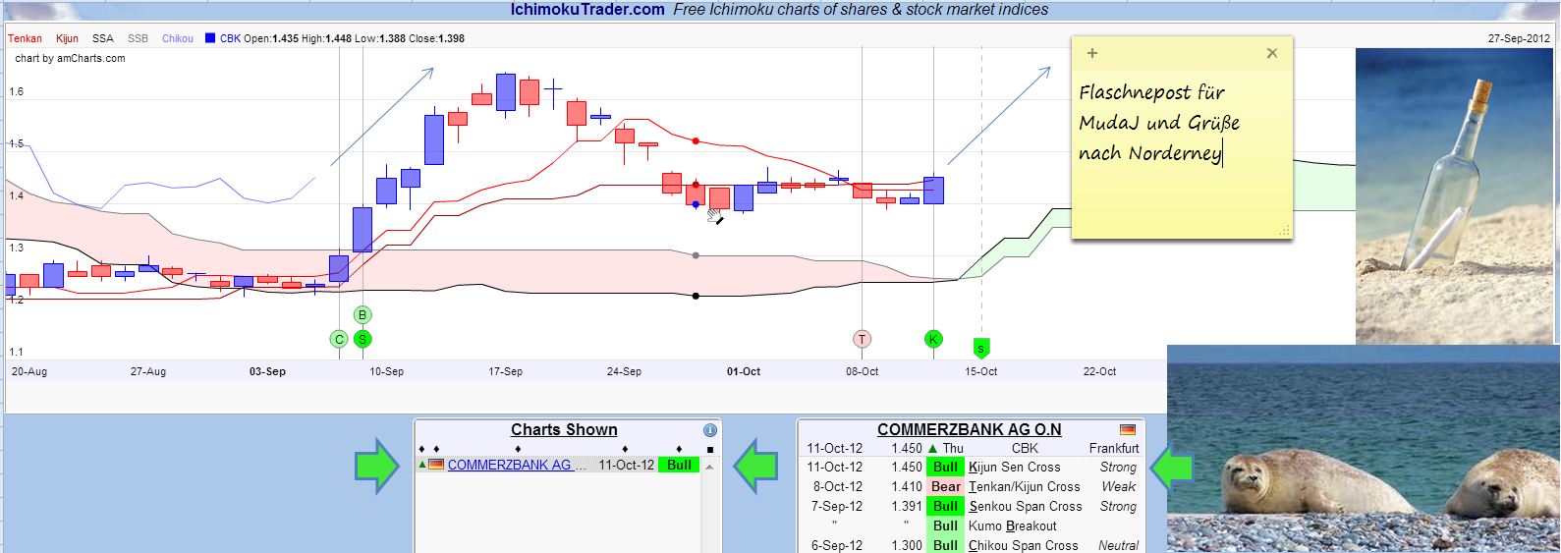Click the '8-Oct-12' date in signals table
Image resolution: width=1561 pixels, height=553 pixels.
click(837, 486)
